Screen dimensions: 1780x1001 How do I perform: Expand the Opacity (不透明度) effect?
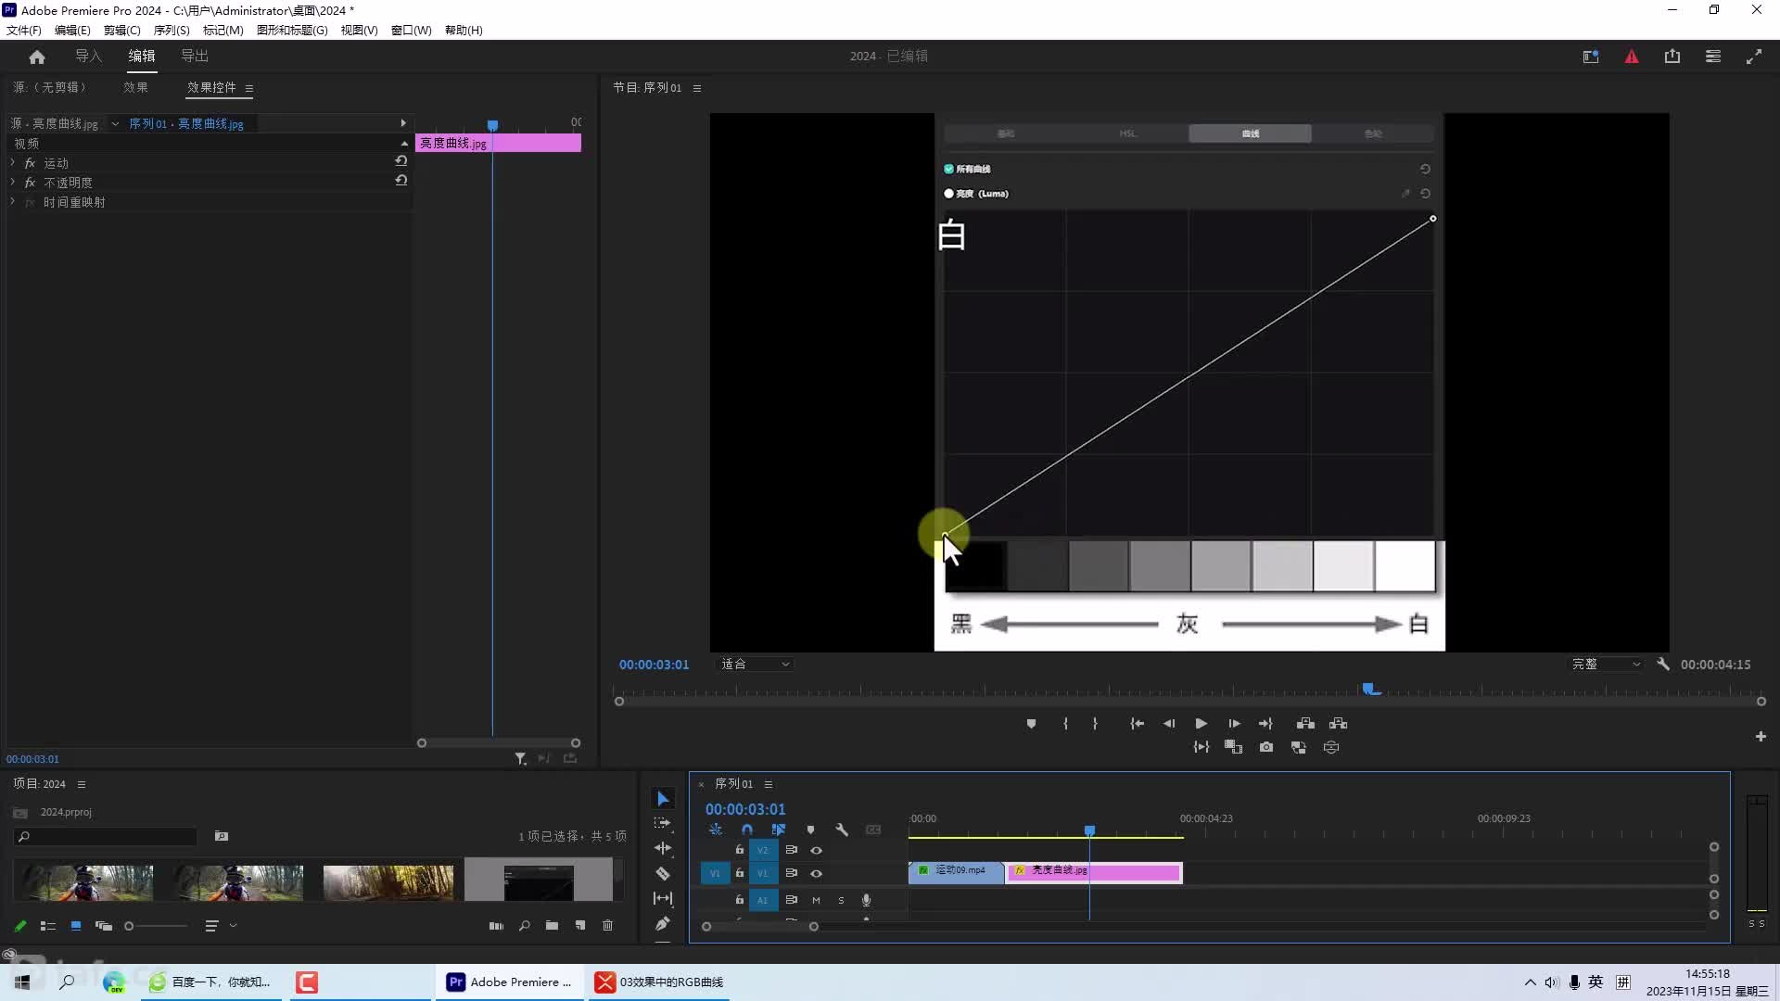[13, 182]
